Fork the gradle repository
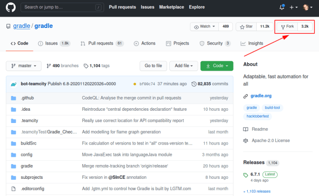 click(287, 26)
